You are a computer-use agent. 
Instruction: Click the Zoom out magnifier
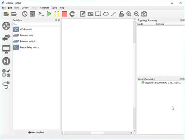(136, 14)
